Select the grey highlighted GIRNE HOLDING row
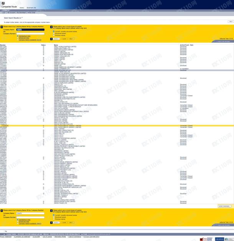234x241 pixels. (x=117, y=70)
